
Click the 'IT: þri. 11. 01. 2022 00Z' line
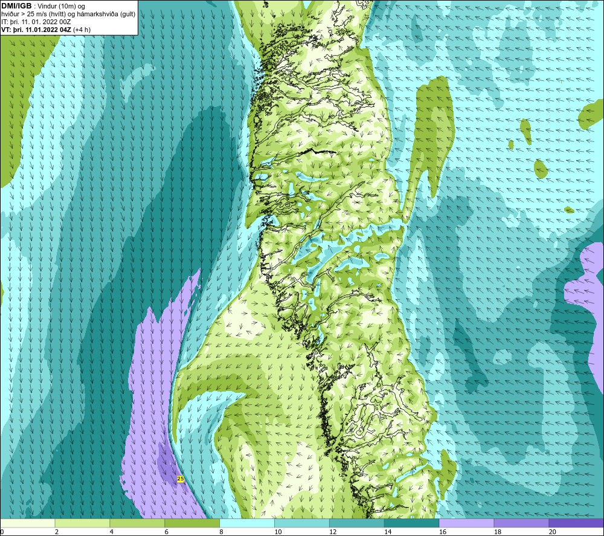pos(36,22)
